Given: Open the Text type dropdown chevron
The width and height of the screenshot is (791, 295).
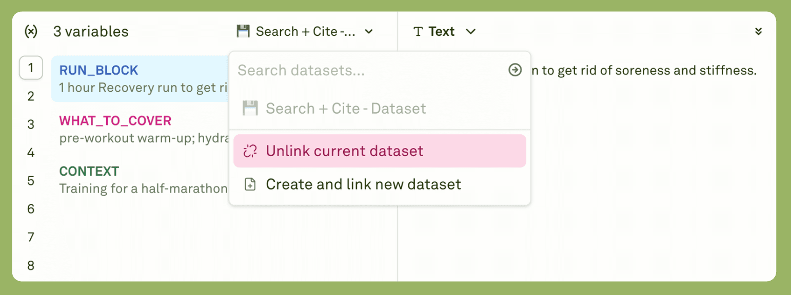Looking at the screenshot, I should pos(471,32).
